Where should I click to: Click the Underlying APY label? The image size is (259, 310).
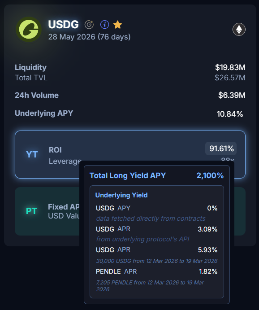(x=44, y=114)
